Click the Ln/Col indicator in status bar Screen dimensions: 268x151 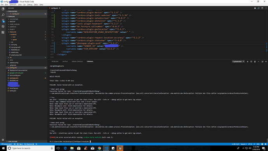[235, 144]
